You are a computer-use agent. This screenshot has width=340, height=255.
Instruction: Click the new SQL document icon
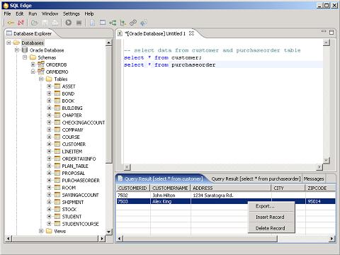pyautogui.click(x=92, y=23)
